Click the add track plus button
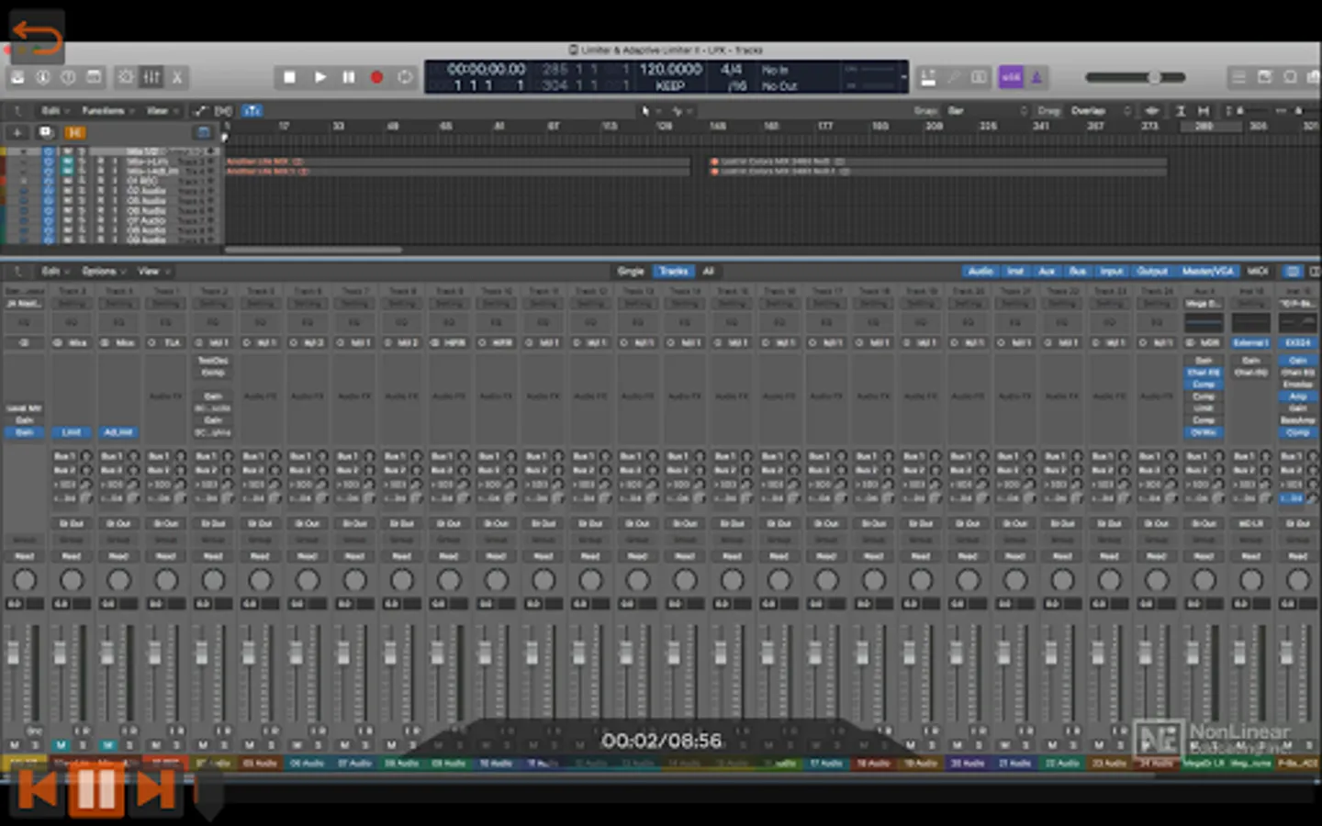 (x=17, y=133)
